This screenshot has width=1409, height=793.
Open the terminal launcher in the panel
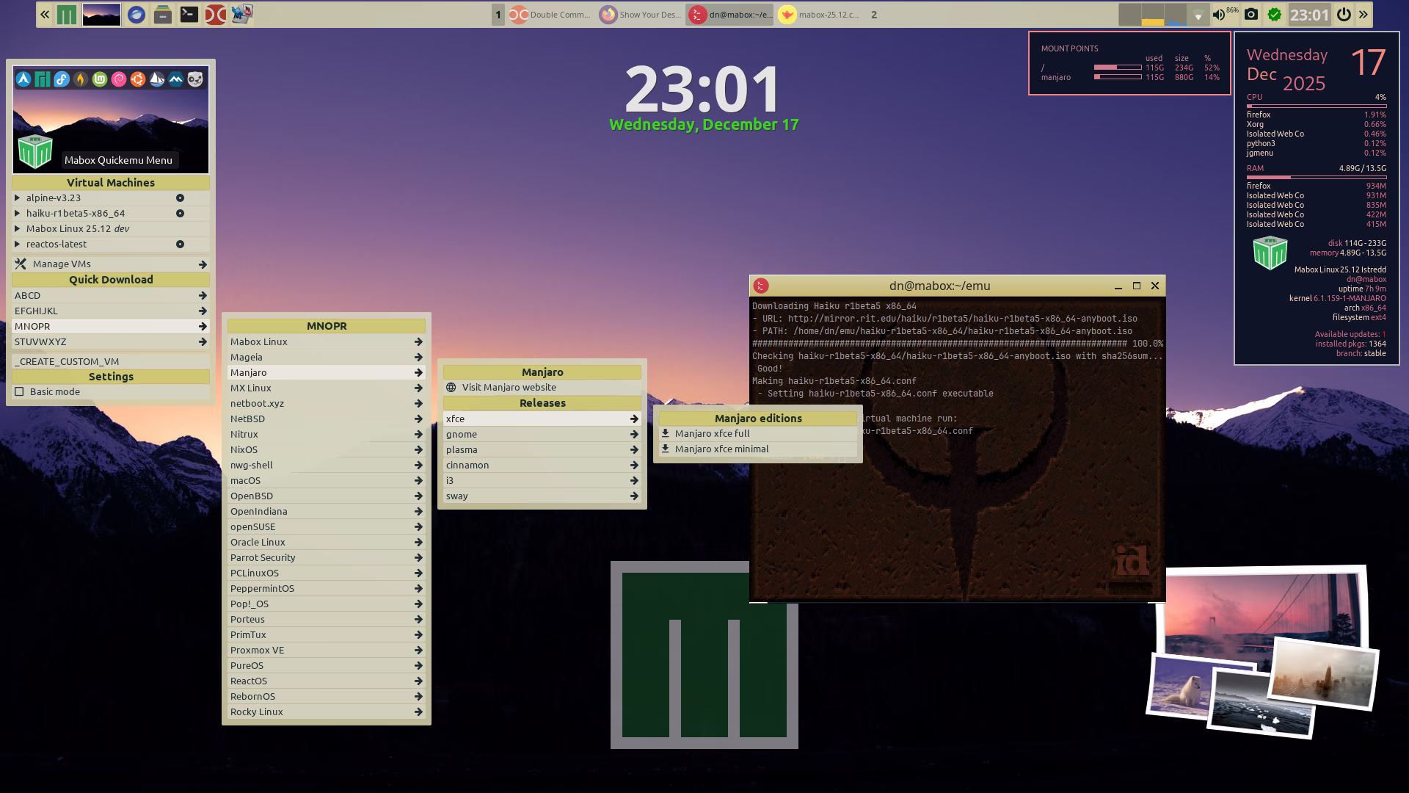(x=189, y=14)
